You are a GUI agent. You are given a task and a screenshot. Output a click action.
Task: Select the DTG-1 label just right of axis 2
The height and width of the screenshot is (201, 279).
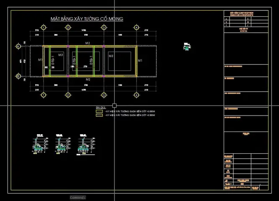(74, 60)
